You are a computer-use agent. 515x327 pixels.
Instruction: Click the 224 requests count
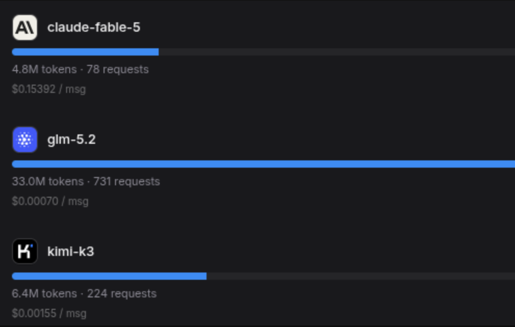tap(122, 294)
